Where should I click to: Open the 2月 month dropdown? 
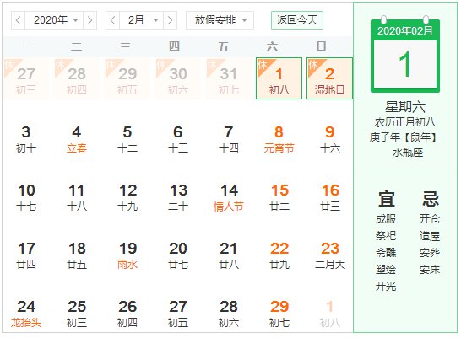point(141,20)
